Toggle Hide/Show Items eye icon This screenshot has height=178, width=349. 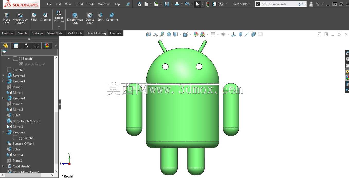pyautogui.click(x=223, y=34)
